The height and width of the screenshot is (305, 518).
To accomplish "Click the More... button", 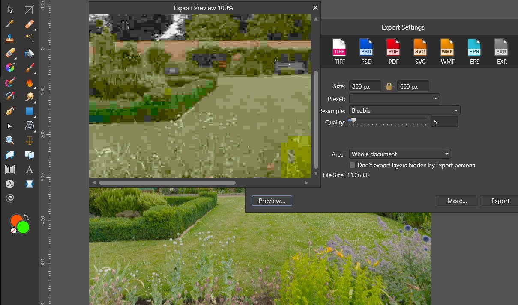I will pyautogui.click(x=457, y=201).
